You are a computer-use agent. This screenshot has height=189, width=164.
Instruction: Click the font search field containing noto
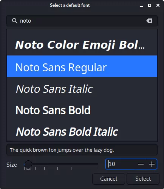pos(82,21)
